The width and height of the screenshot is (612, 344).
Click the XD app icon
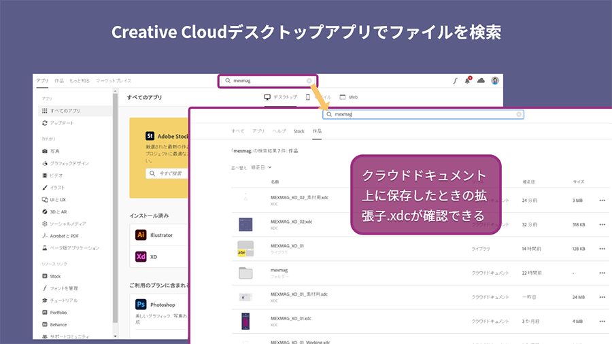pyautogui.click(x=141, y=257)
